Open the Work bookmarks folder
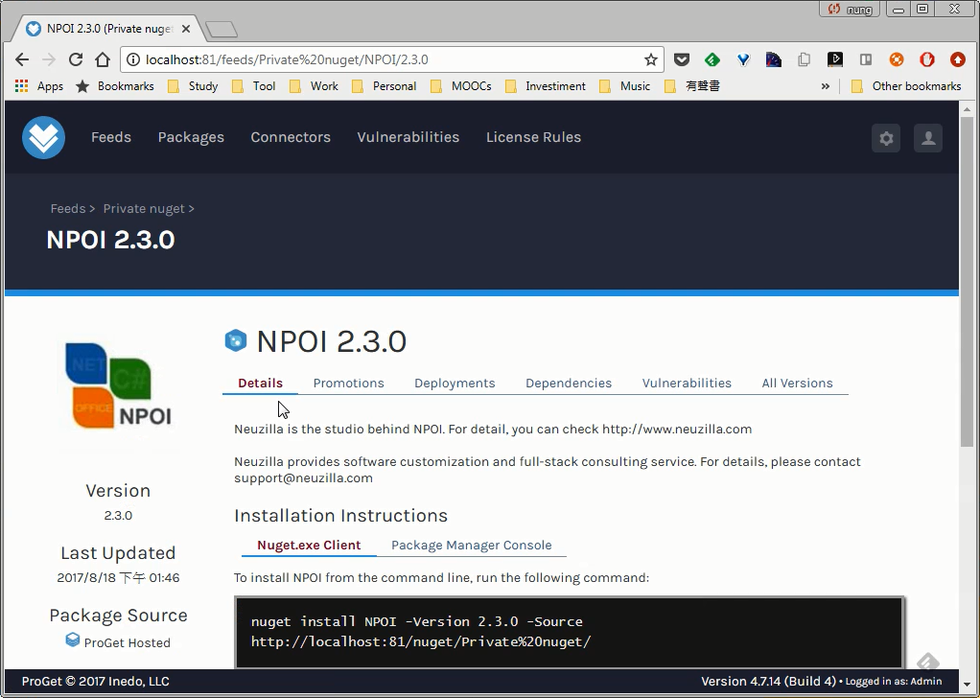Screen dimensions: 980x698 [x=315, y=85]
